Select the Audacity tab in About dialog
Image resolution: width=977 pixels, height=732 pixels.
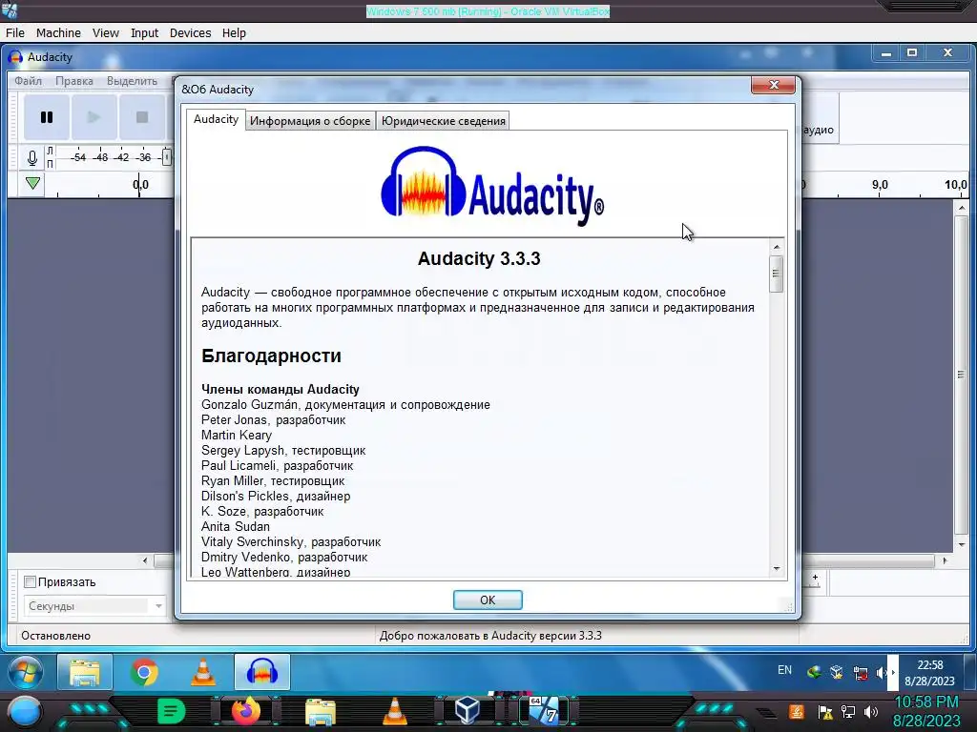click(x=216, y=119)
